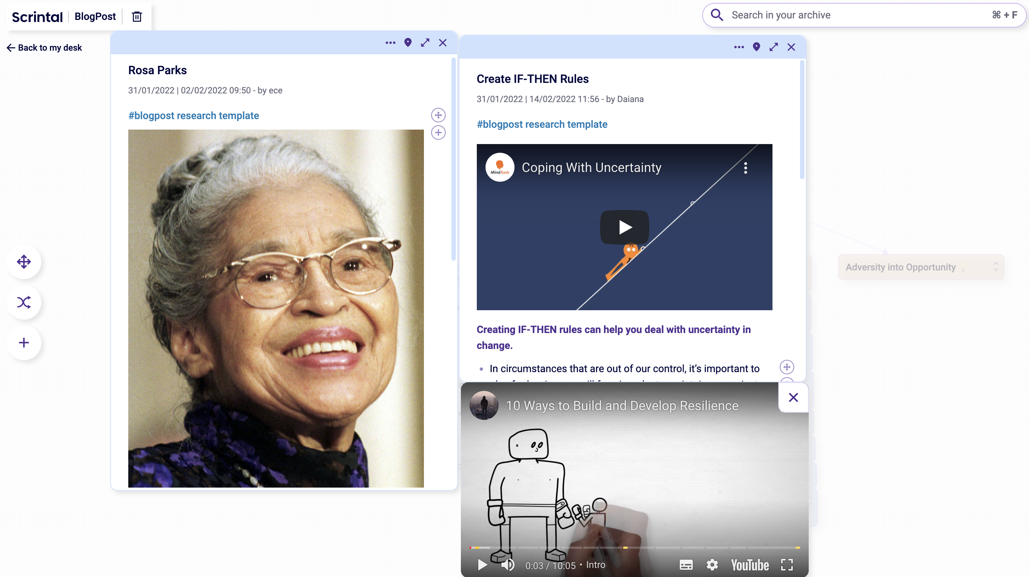
Task: Open more options on Create IF-THEN Rules card
Action: [739, 47]
